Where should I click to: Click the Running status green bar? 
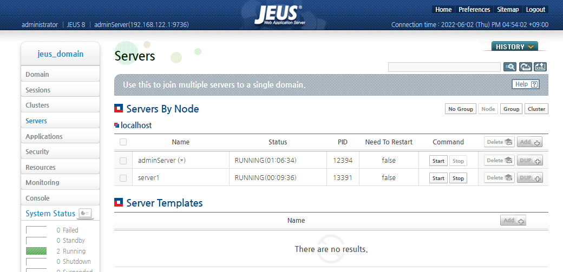click(36, 251)
